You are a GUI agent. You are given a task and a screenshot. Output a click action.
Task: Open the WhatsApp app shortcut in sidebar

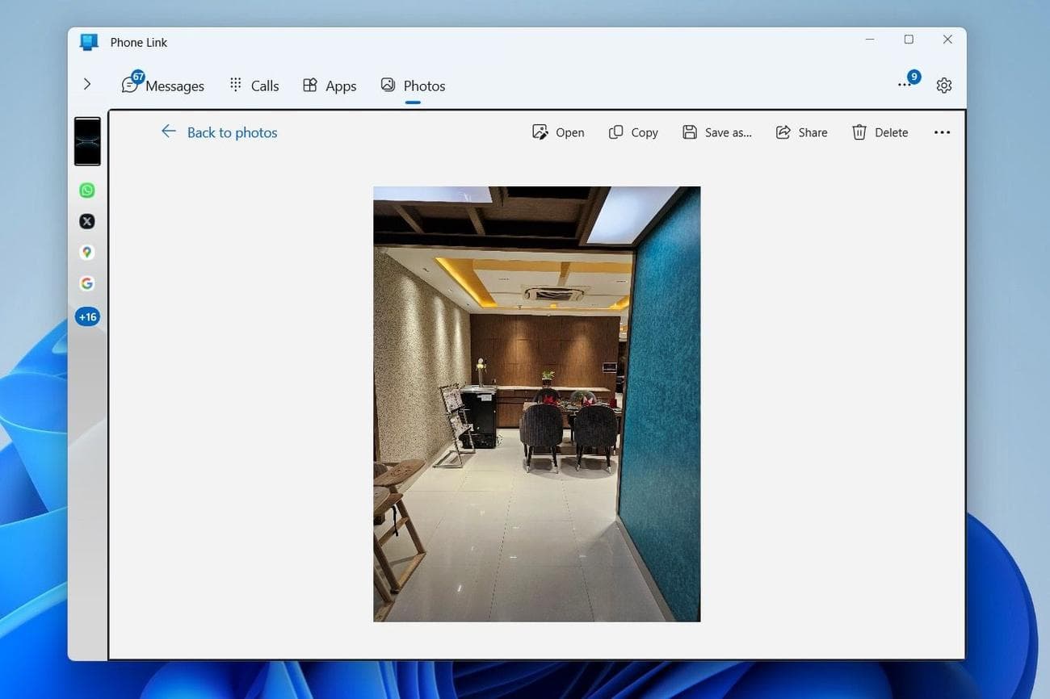click(87, 190)
